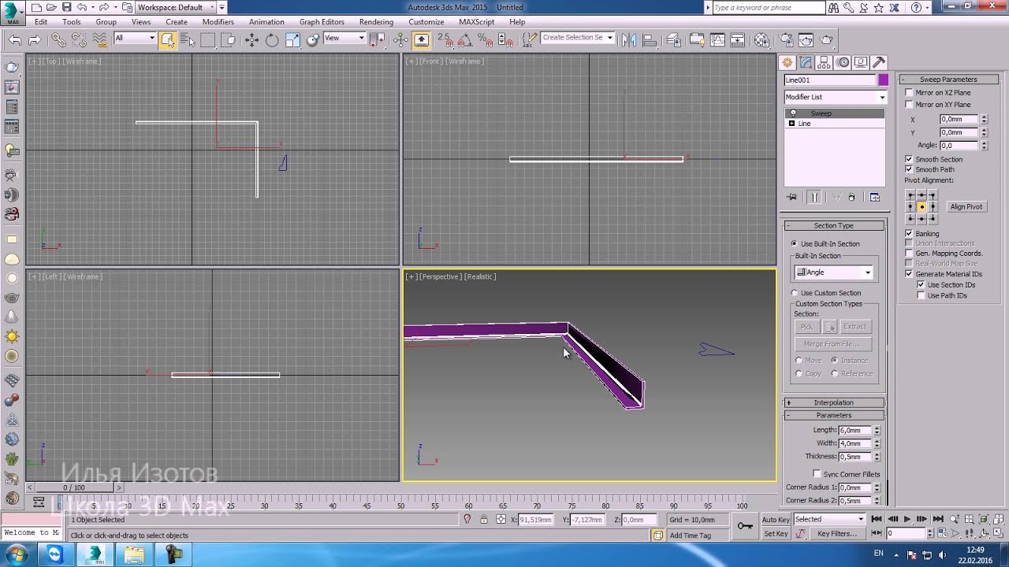Open Built-In Section Angle dropdown

click(833, 272)
